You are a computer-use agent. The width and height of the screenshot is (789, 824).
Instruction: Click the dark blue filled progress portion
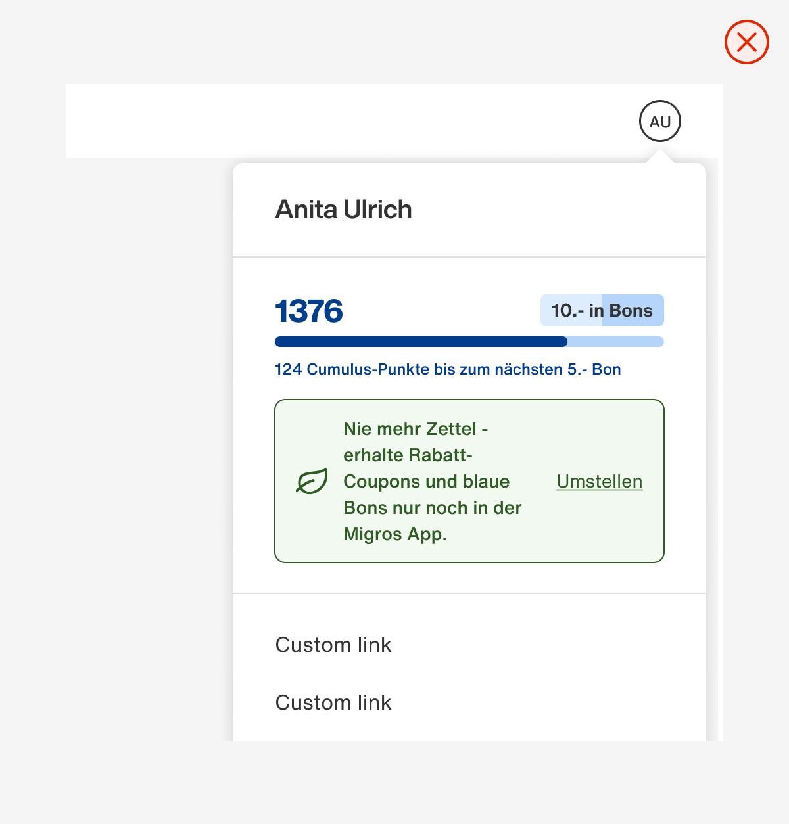click(x=421, y=342)
